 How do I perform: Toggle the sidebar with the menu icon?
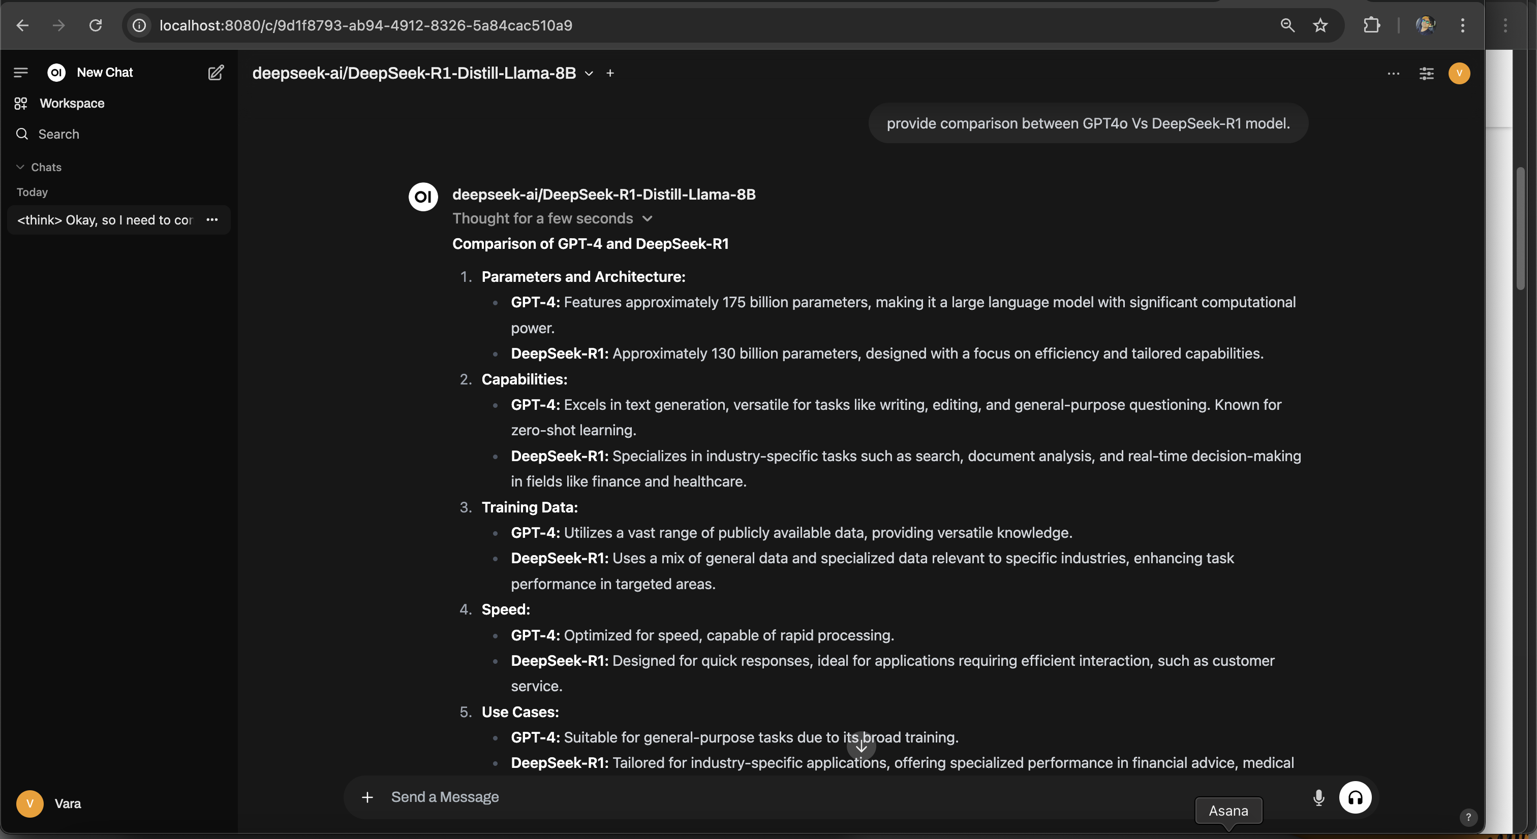pos(20,72)
